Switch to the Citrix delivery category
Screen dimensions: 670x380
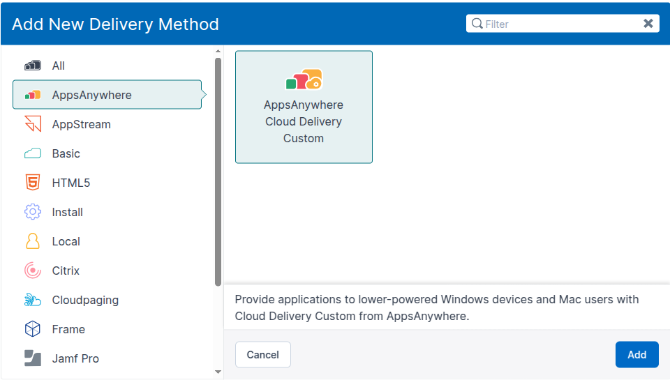coord(66,271)
